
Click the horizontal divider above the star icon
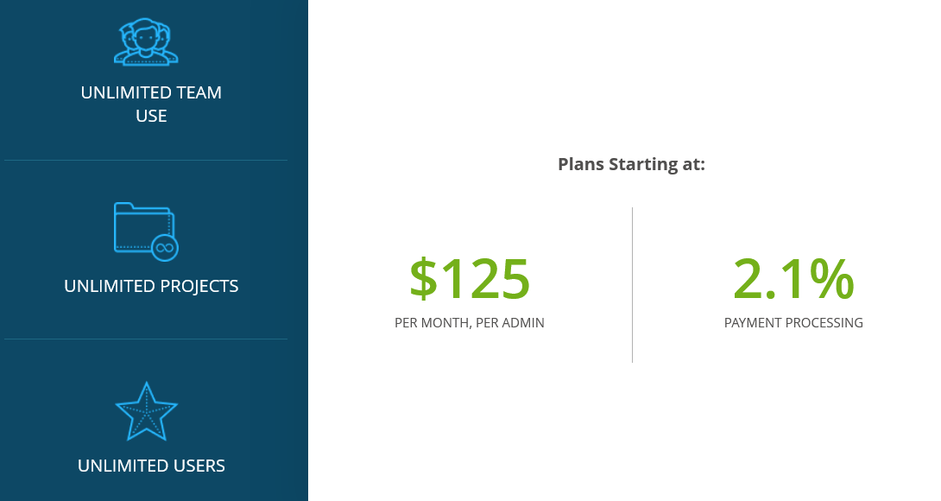(x=146, y=339)
